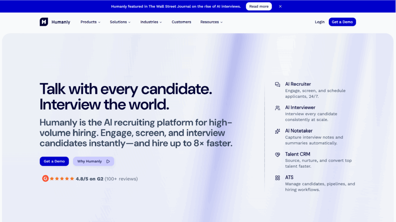Viewport: 396px width, 222px height.
Task: Click the 100+ reviews link
Action: [x=121, y=178]
